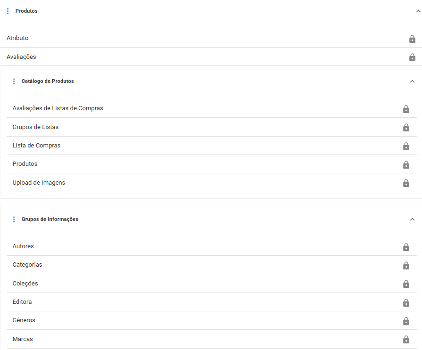Screen dimensions: 422x350
Task: Click the lock icon next to Autores
Action: (406, 247)
